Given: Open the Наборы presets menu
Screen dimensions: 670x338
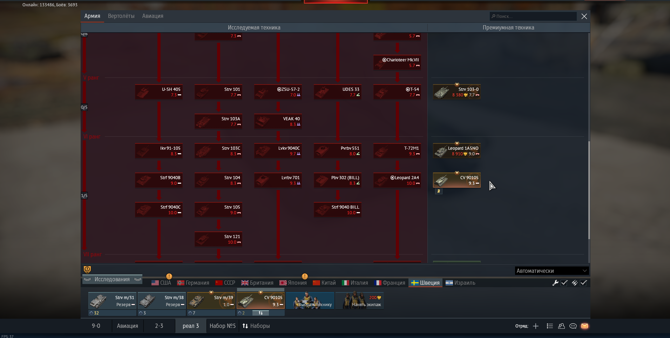Looking at the screenshot, I should click(256, 326).
